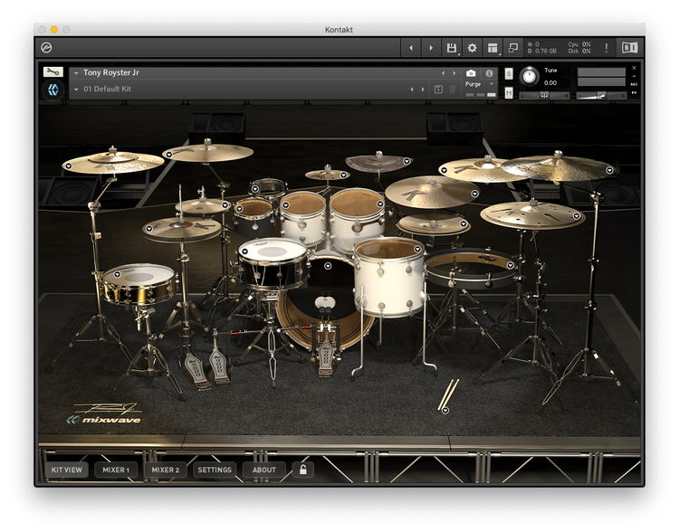Load next snapshot beside 01 Default Kit
This screenshot has height=532, width=679.
click(x=423, y=90)
